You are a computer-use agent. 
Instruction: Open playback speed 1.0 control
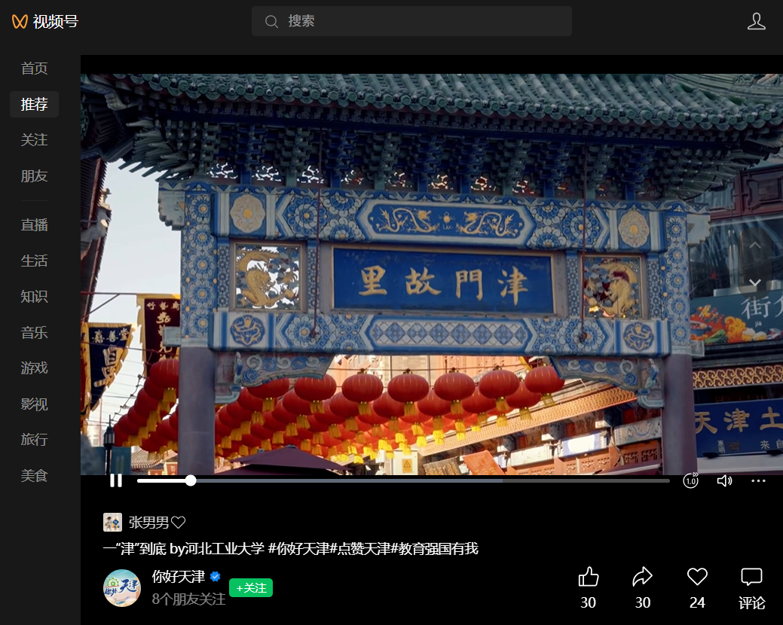[x=690, y=480]
